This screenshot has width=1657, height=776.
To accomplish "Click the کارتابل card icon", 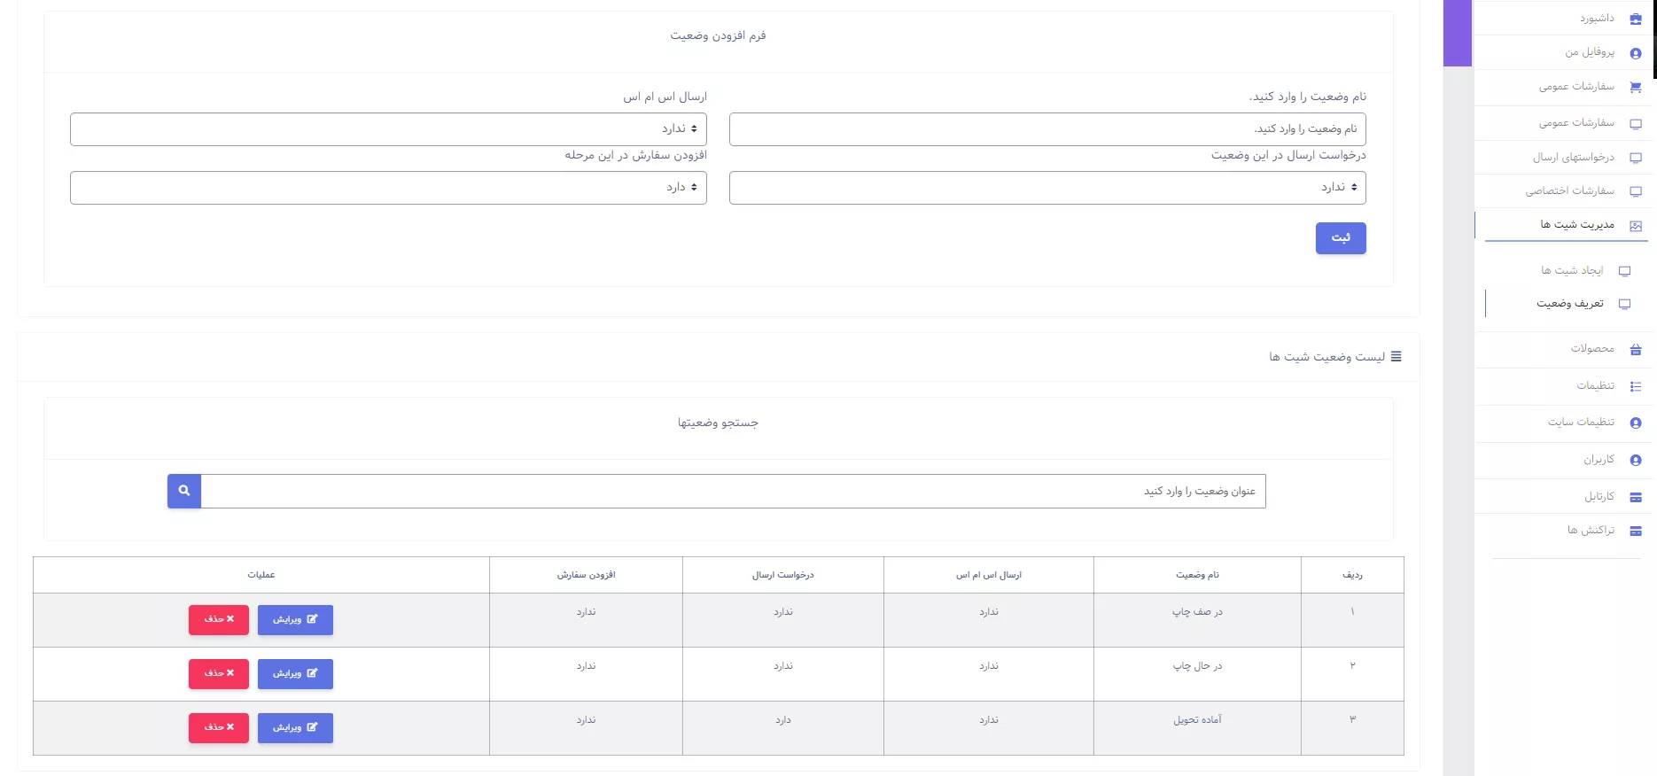I will (1636, 497).
